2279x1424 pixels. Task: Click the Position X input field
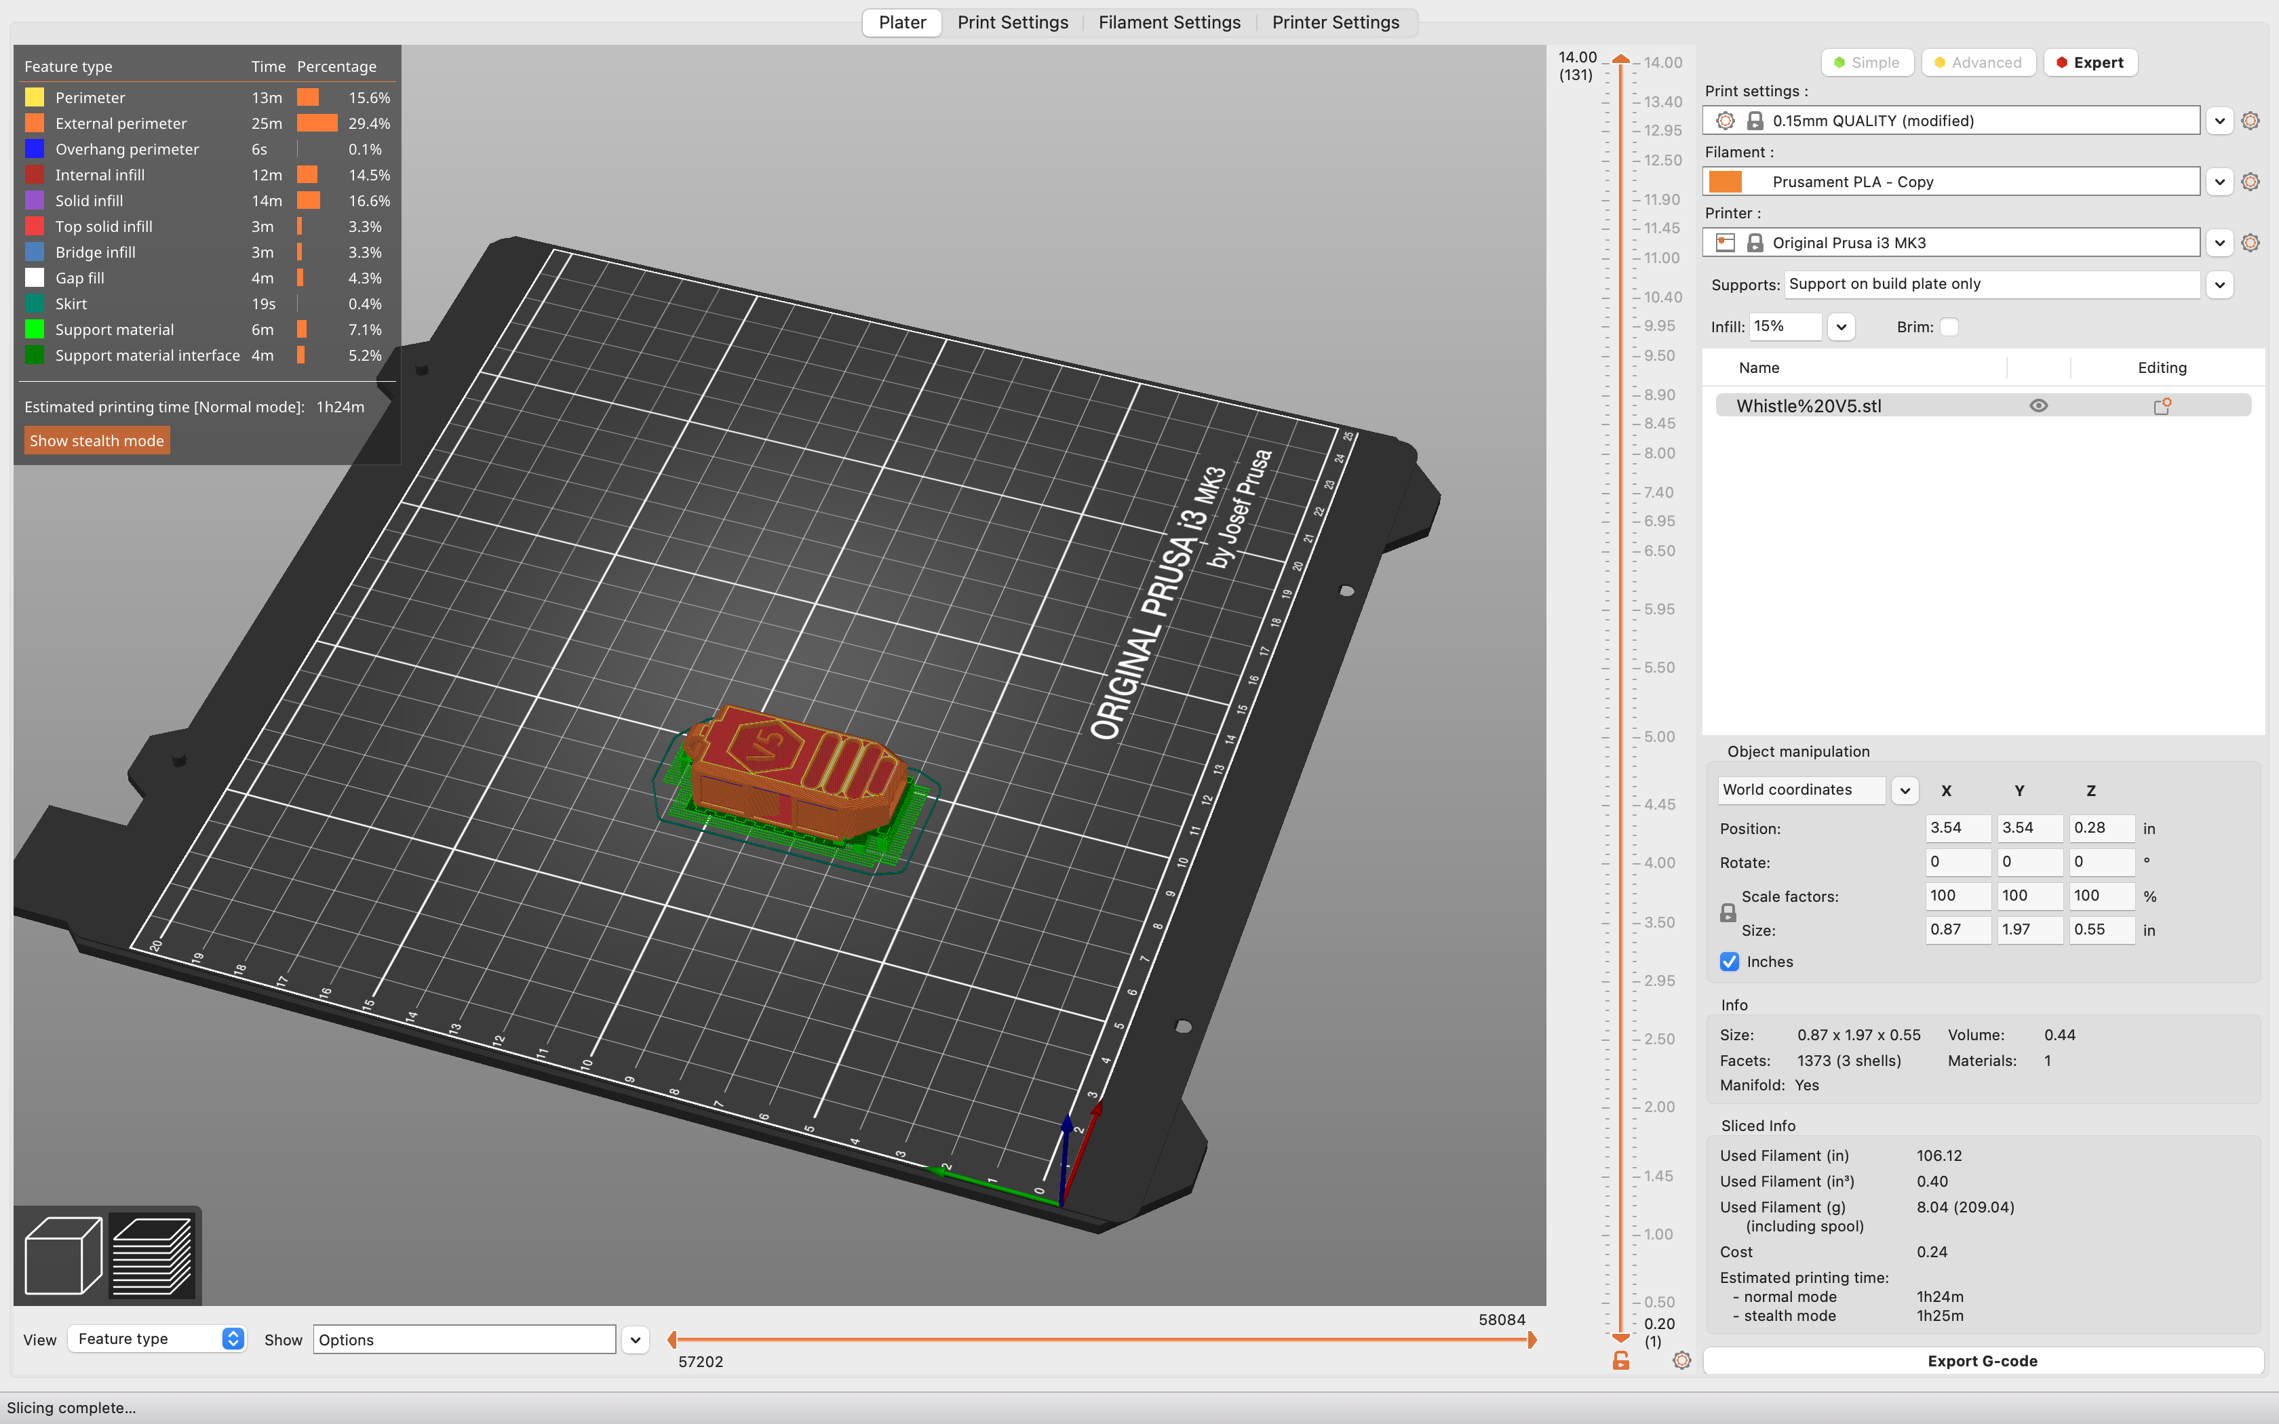point(1958,828)
